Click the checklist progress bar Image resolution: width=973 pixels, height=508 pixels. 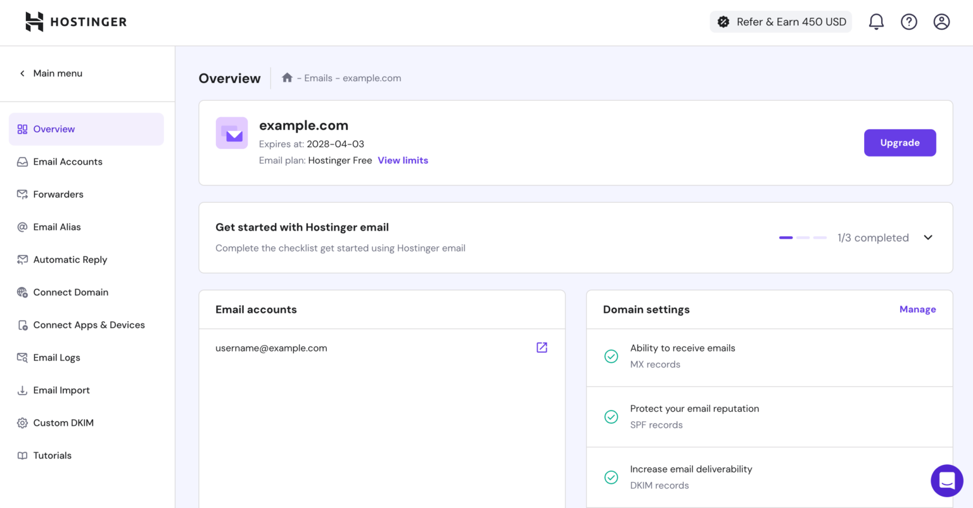click(x=803, y=238)
